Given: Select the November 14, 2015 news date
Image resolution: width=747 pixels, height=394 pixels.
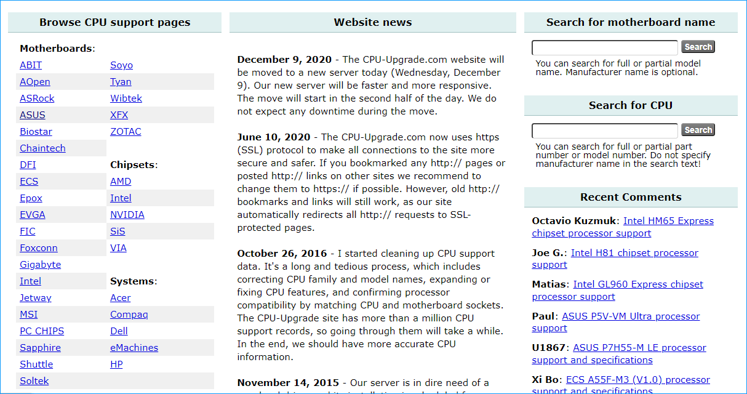Looking at the screenshot, I should (287, 383).
